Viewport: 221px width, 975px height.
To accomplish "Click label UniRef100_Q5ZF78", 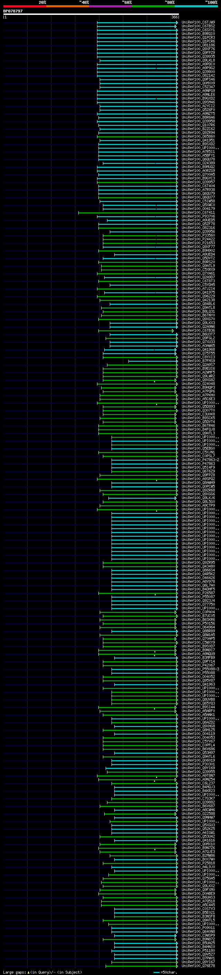I will [x=198, y=224].
